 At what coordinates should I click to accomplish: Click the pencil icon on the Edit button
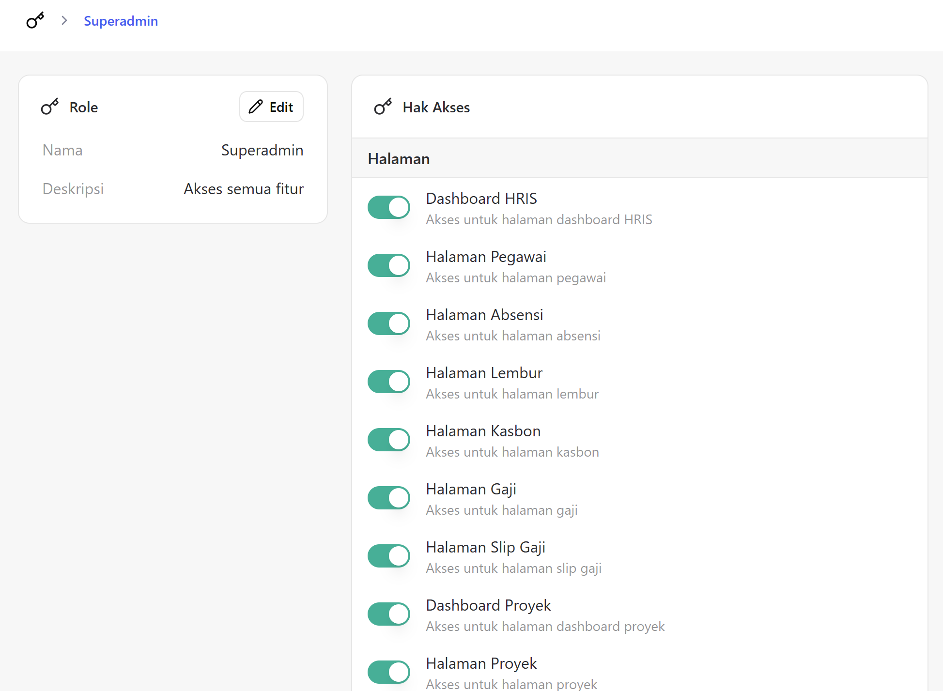pos(256,107)
